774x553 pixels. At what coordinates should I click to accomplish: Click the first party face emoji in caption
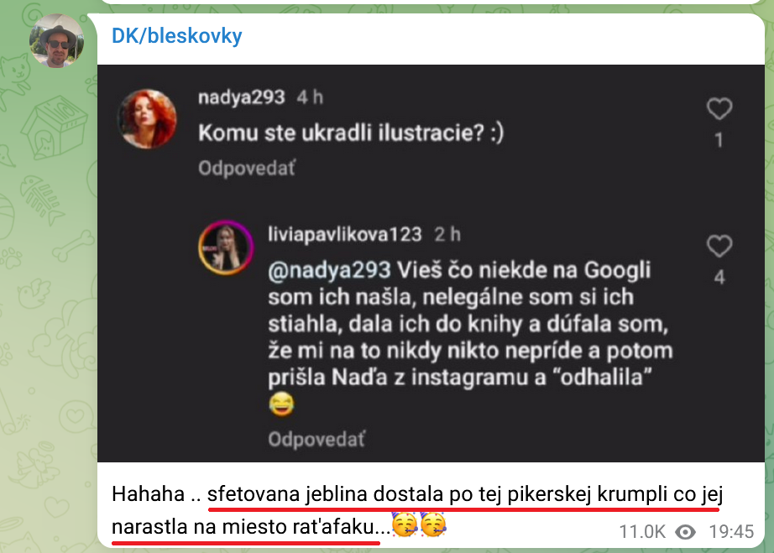(405, 524)
